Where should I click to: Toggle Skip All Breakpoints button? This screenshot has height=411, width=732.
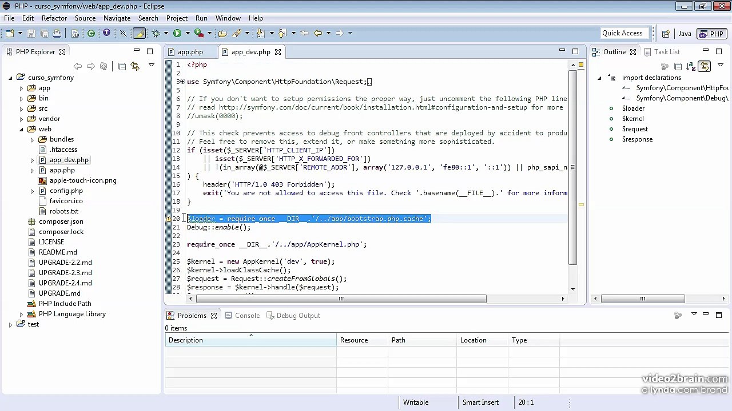tap(123, 33)
